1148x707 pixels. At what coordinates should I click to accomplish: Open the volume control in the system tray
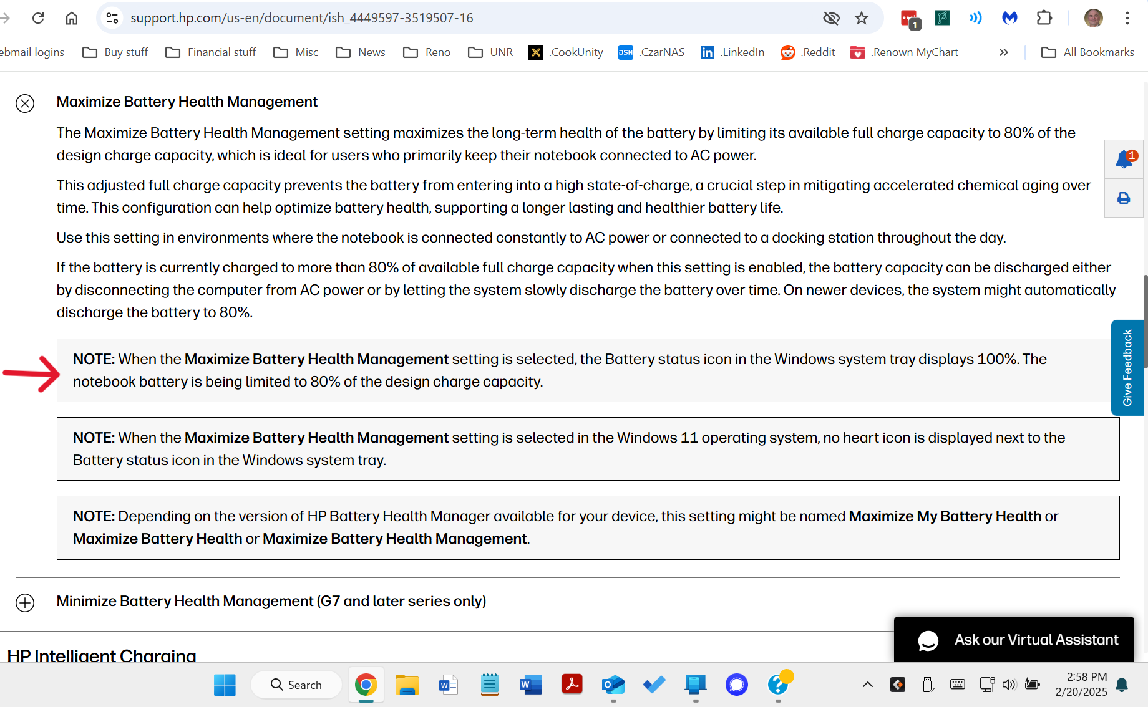pos(1009,684)
